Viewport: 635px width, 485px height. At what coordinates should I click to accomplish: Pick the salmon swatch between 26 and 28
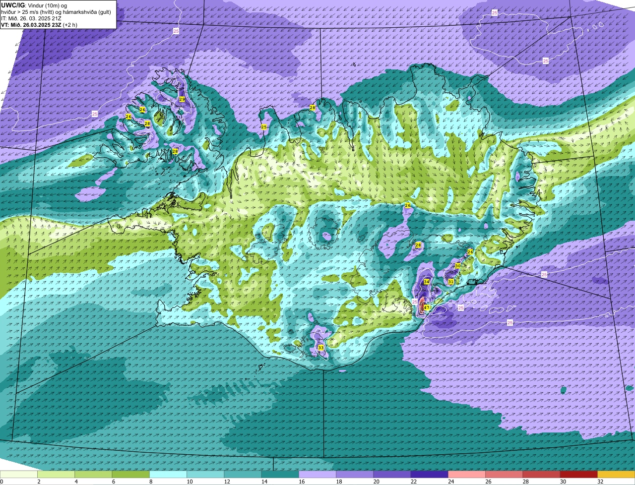click(504, 475)
